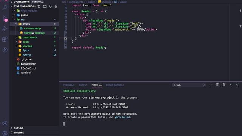Collapse all folders in explorer
The height and width of the screenshot is (136, 242).
point(56,6)
